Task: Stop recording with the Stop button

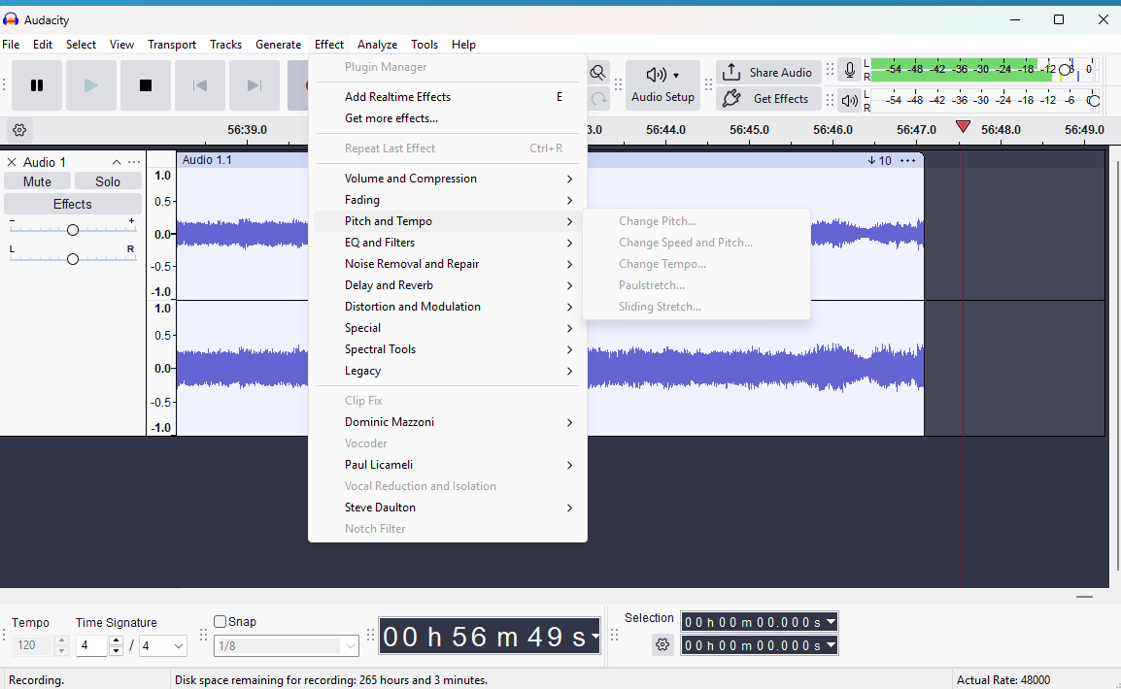Action: (146, 85)
